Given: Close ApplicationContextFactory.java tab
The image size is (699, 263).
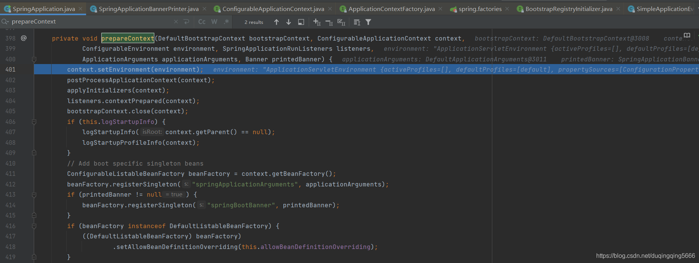Looking at the screenshot, I should [440, 9].
